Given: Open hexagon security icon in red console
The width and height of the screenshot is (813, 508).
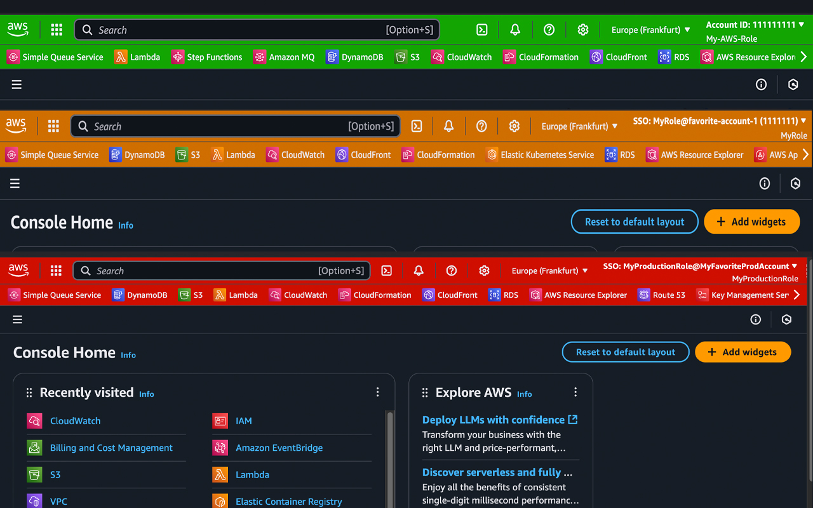Looking at the screenshot, I should coord(786,319).
